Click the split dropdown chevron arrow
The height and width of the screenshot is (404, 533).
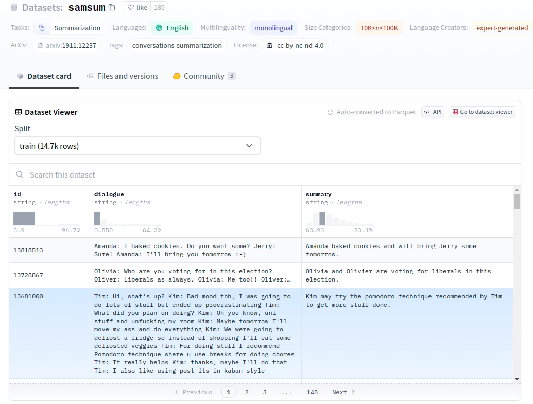(x=249, y=146)
